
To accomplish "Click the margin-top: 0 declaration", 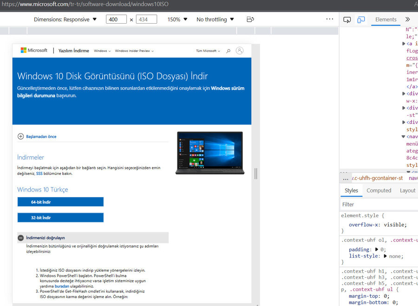I will tap(369, 296).
